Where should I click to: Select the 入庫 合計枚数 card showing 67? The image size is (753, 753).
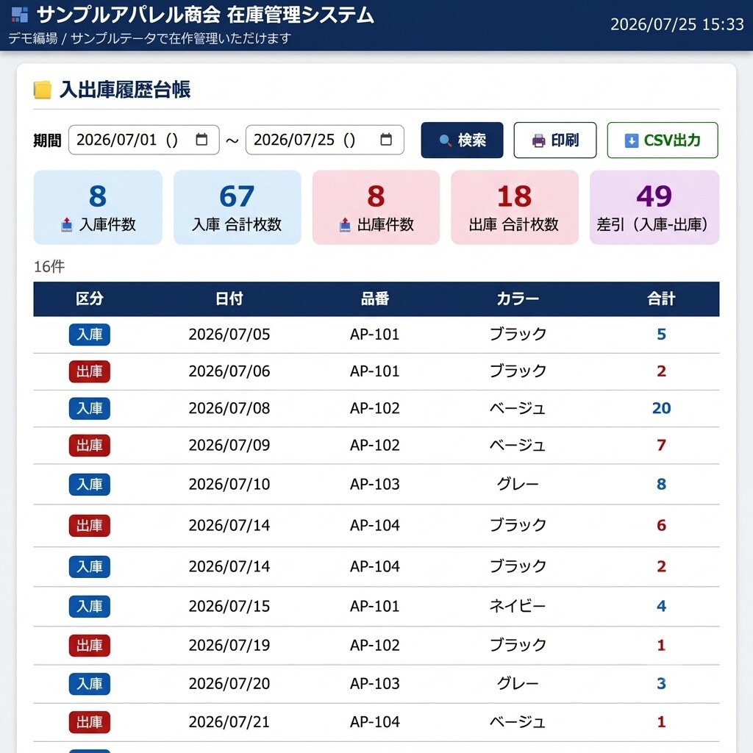[238, 207]
